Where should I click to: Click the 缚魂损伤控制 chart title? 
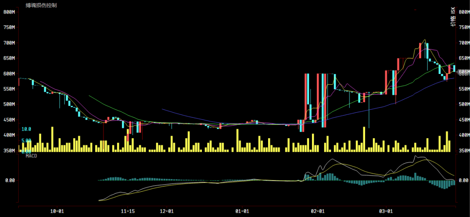click(41, 6)
